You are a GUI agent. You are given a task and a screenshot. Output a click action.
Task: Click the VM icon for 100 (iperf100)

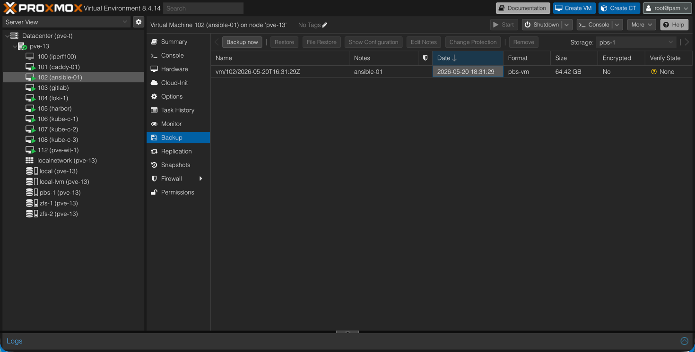click(30, 57)
